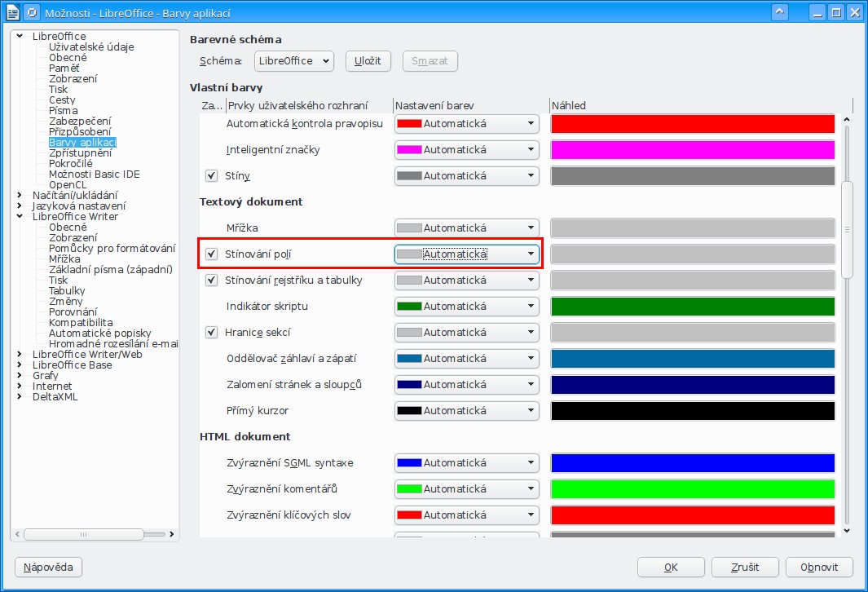Open colour dropdown for Indikátor skriptu
The height and width of the screenshot is (592, 868).
point(467,307)
